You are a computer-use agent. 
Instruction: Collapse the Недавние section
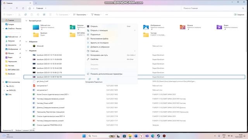26,51
